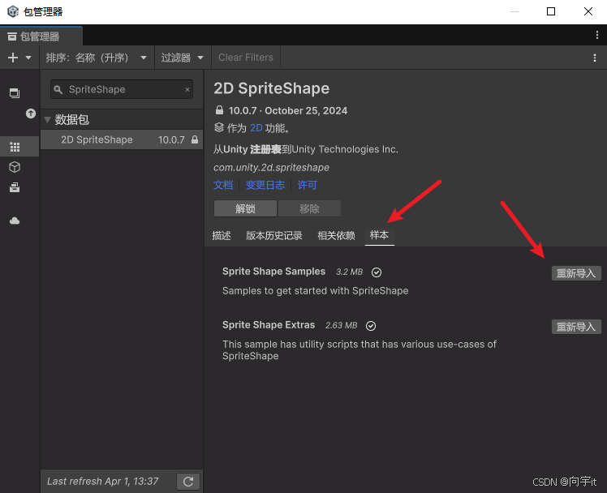Click the search magnifier icon
The image size is (607, 493).
[x=58, y=90]
